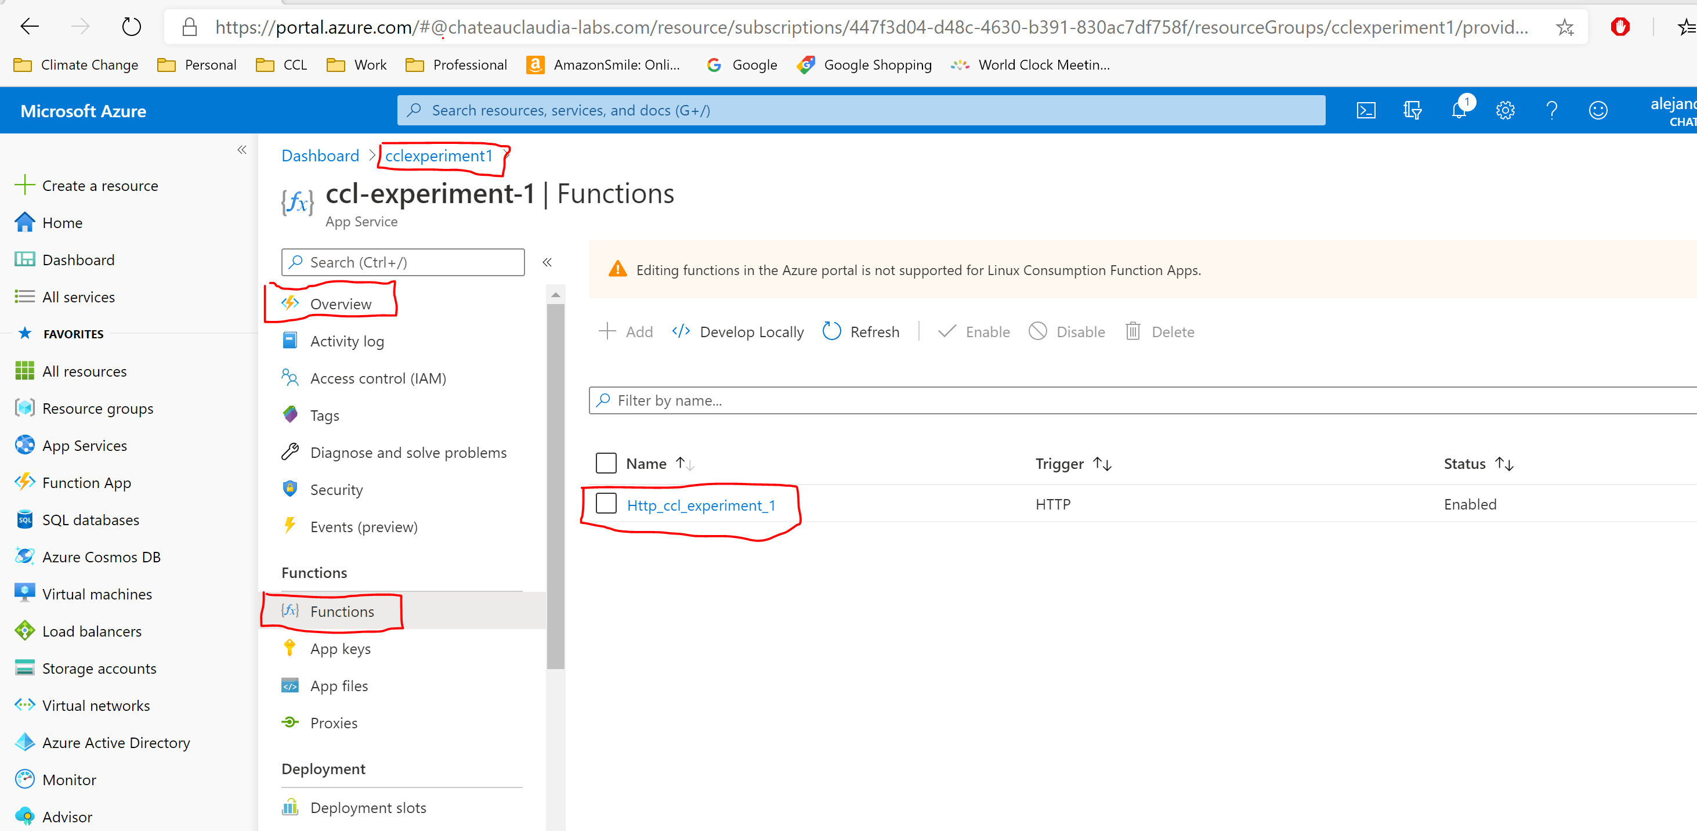
Task: Refresh the functions list
Action: point(860,331)
